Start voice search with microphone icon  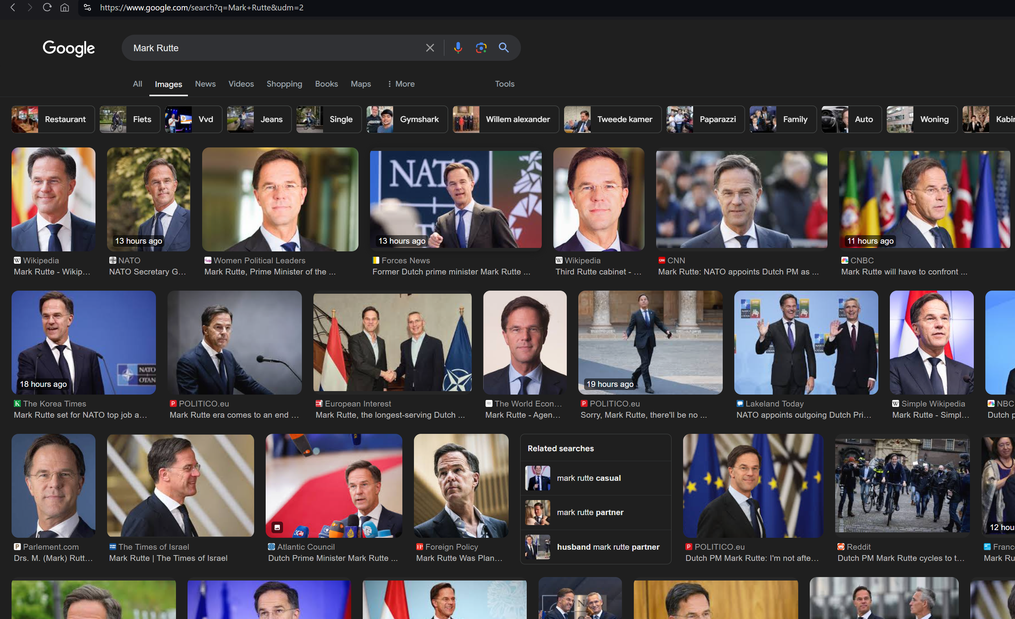458,48
